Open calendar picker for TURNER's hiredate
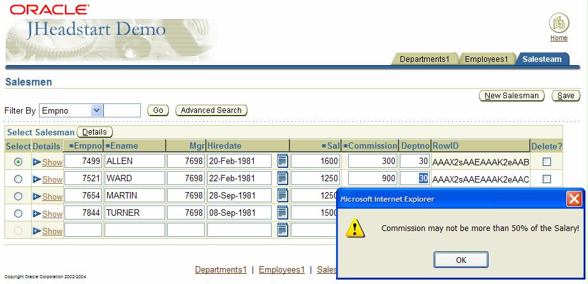 pos(283,213)
